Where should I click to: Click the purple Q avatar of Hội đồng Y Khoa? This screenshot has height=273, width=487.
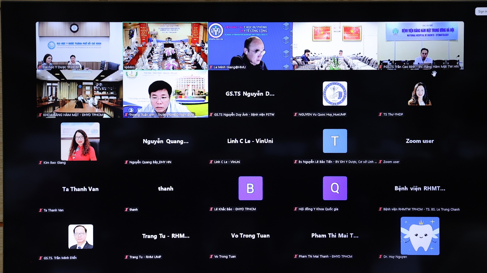335,188
